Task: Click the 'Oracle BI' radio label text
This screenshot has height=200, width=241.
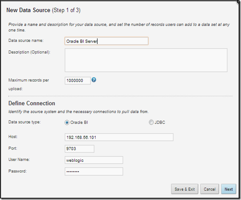Action: [78, 122]
